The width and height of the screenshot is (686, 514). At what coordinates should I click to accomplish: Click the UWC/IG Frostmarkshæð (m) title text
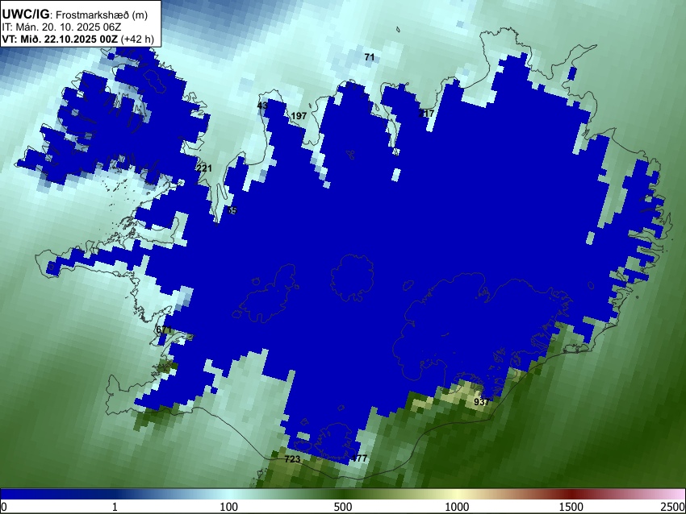75,15
